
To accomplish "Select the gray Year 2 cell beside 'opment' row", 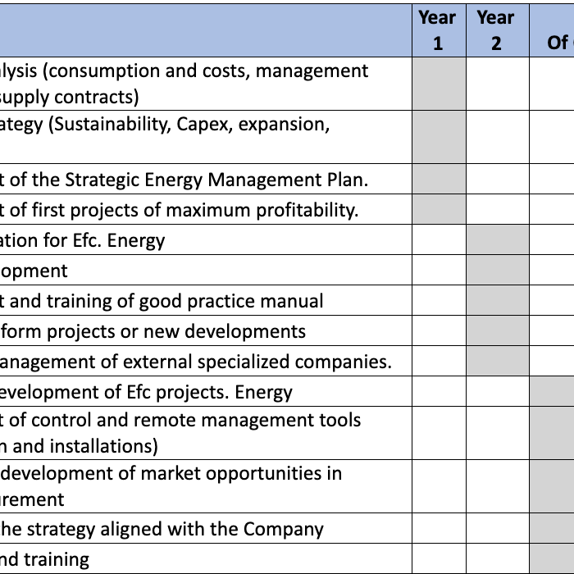I will 498,270.
